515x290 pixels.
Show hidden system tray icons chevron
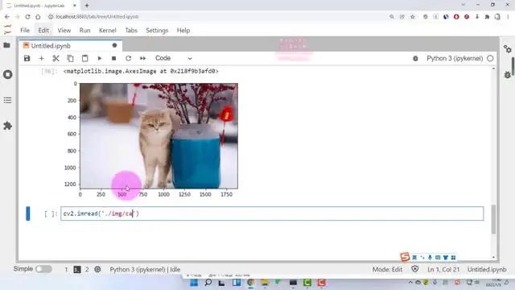tap(410, 283)
